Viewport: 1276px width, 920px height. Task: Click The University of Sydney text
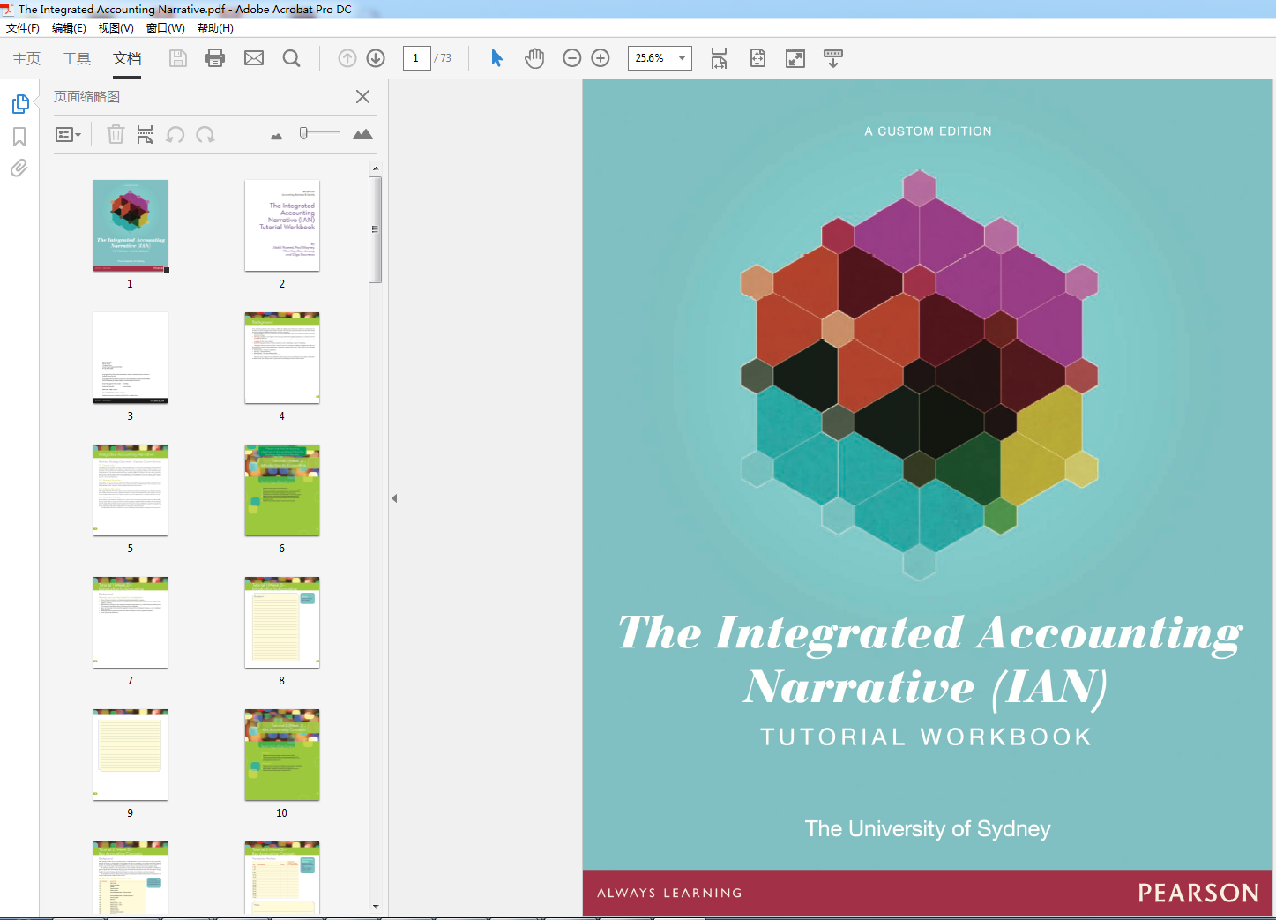tap(928, 829)
